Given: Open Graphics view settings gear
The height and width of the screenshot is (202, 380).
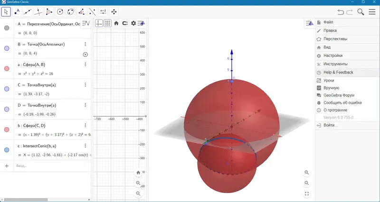Looking at the screenshot, I should 133,23.
